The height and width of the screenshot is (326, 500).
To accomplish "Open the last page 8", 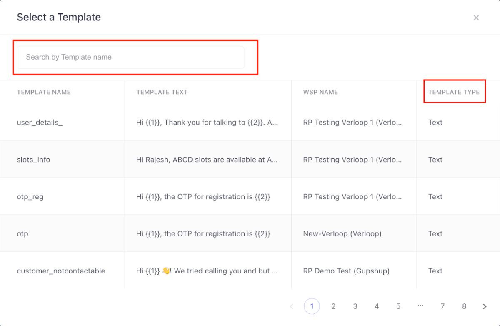I will click(464, 306).
